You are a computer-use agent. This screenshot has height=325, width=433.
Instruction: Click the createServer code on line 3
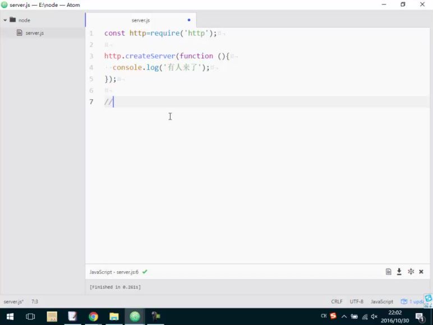coord(150,56)
